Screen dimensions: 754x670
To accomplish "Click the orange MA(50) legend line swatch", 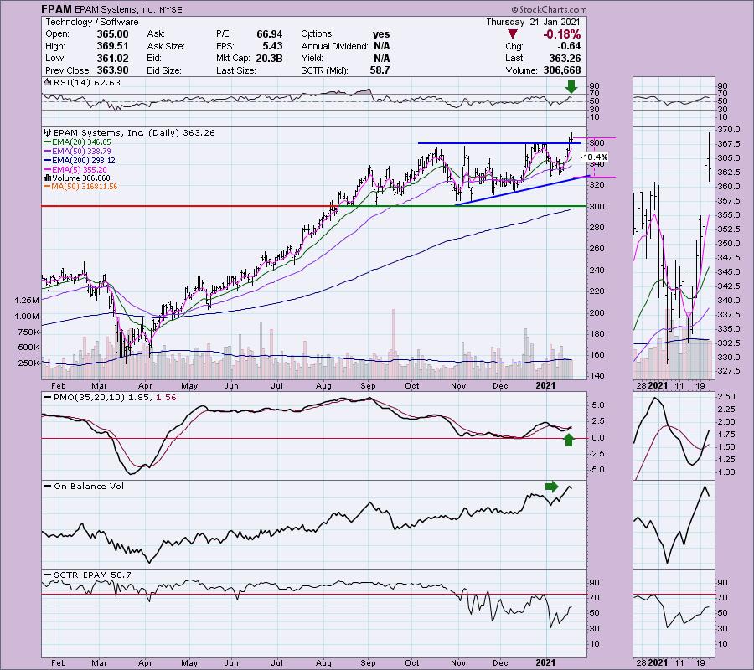I will 47,187.
